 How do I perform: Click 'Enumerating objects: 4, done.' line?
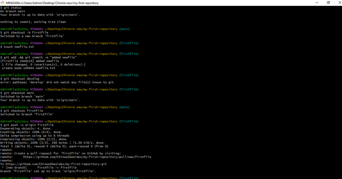(x=26, y=128)
